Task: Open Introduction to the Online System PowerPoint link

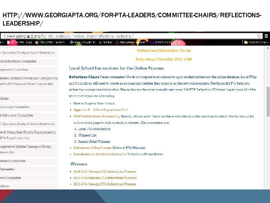Action: click(118, 154)
